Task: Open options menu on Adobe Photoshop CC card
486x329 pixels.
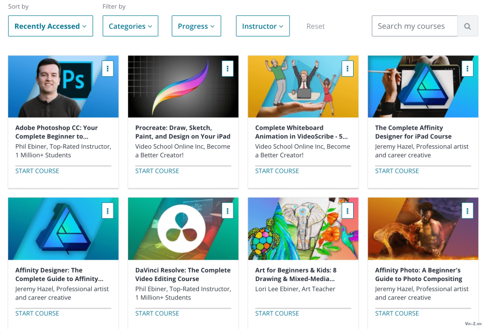Action: pyautogui.click(x=108, y=68)
